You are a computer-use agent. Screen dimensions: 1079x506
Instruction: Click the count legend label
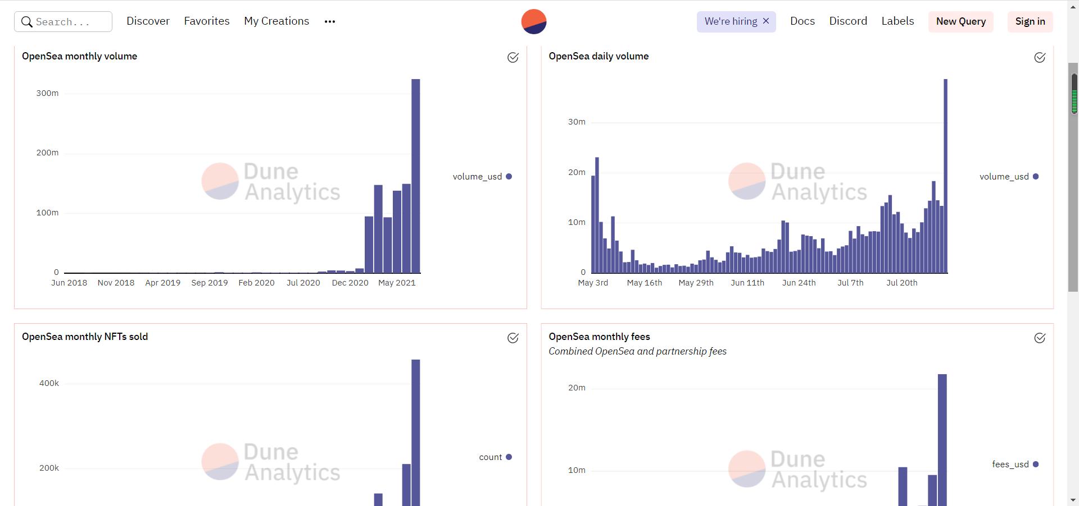[490, 457]
